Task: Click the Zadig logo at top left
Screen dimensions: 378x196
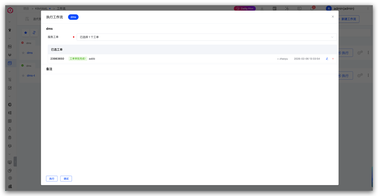Action: 10,10
